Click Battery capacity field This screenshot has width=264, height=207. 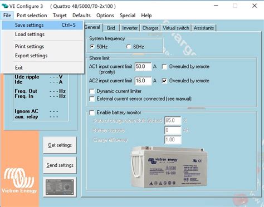pyautogui.click(x=173, y=130)
